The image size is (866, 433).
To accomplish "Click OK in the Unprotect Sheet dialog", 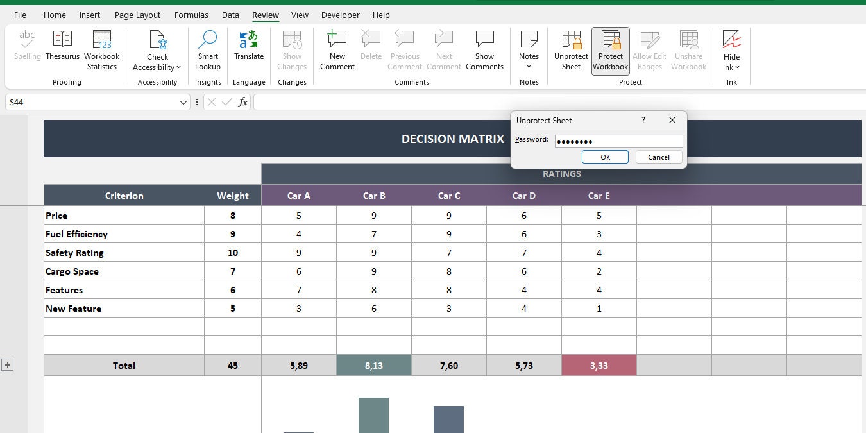I will click(x=604, y=157).
